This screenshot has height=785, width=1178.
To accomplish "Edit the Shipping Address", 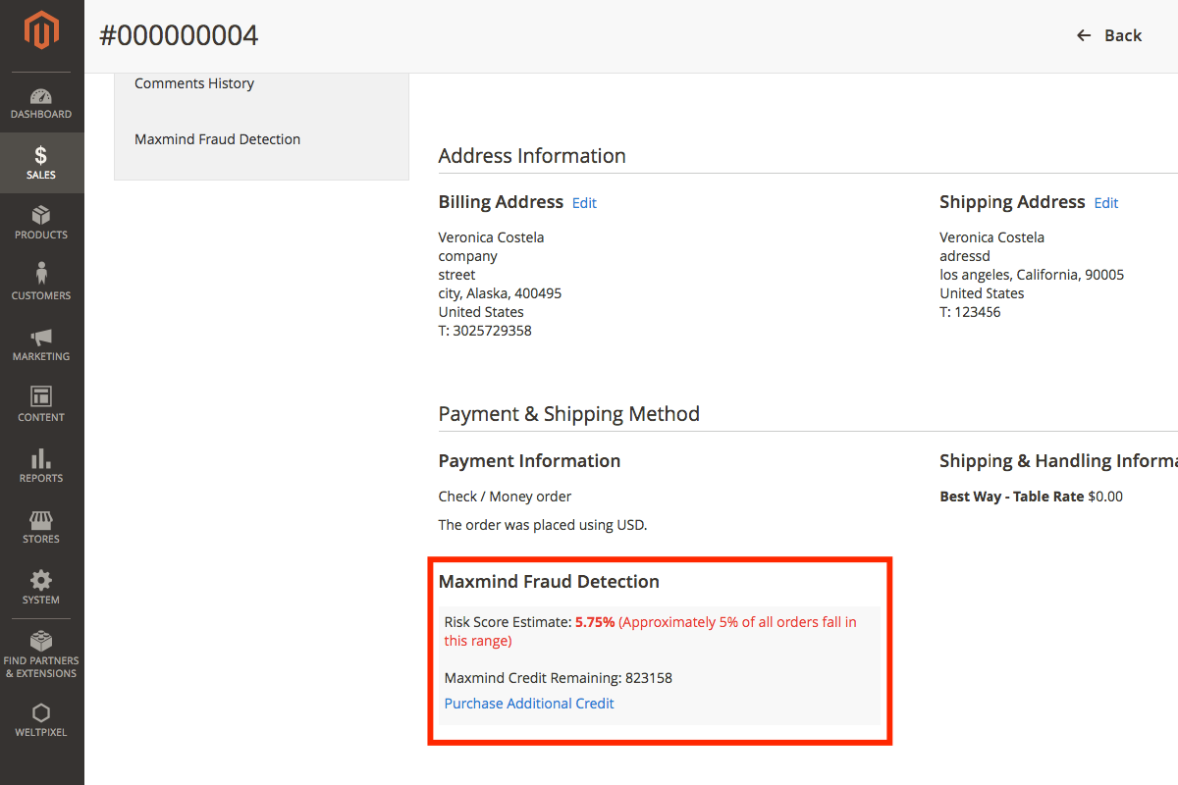I will (x=1106, y=203).
